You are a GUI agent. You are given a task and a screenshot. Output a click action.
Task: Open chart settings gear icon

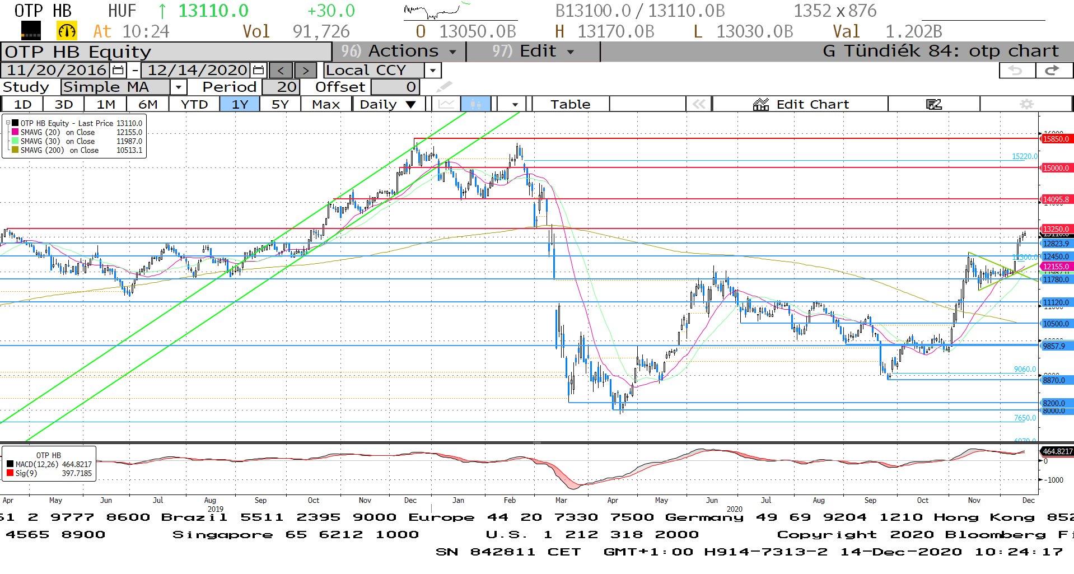click(x=1026, y=104)
